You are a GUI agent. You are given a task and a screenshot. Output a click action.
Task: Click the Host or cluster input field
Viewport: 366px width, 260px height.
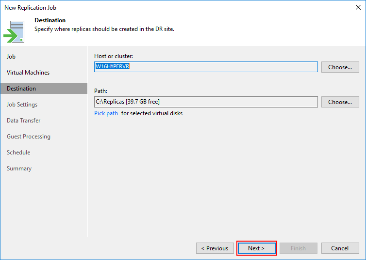[206, 67]
